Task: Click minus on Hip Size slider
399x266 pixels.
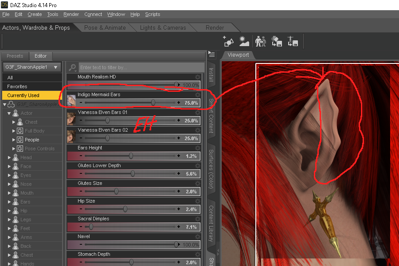Action: pos(81,209)
